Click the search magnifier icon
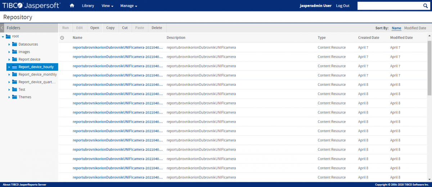 425,6
